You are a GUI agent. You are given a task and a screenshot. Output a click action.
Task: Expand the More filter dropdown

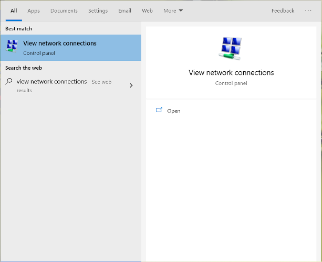(173, 10)
